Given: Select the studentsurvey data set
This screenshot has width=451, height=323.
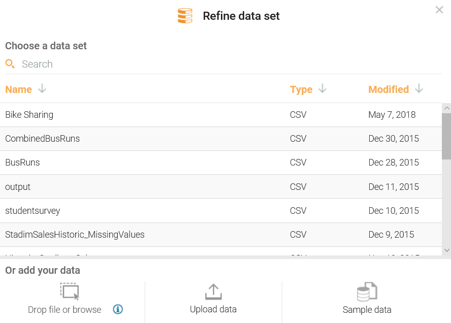Looking at the screenshot, I should [33, 211].
